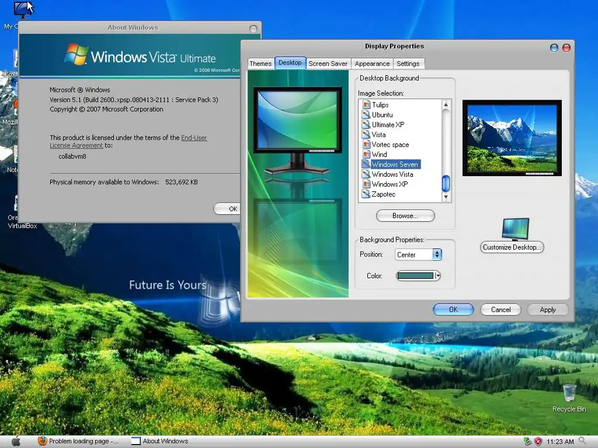Select Ultimate XP in image list
Screen dimensions: 598x448
click(x=388, y=125)
